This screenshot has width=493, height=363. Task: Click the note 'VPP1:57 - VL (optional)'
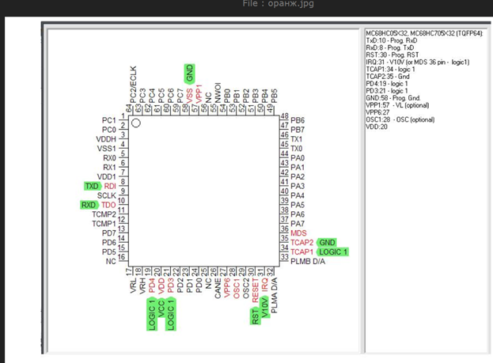click(397, 105)
